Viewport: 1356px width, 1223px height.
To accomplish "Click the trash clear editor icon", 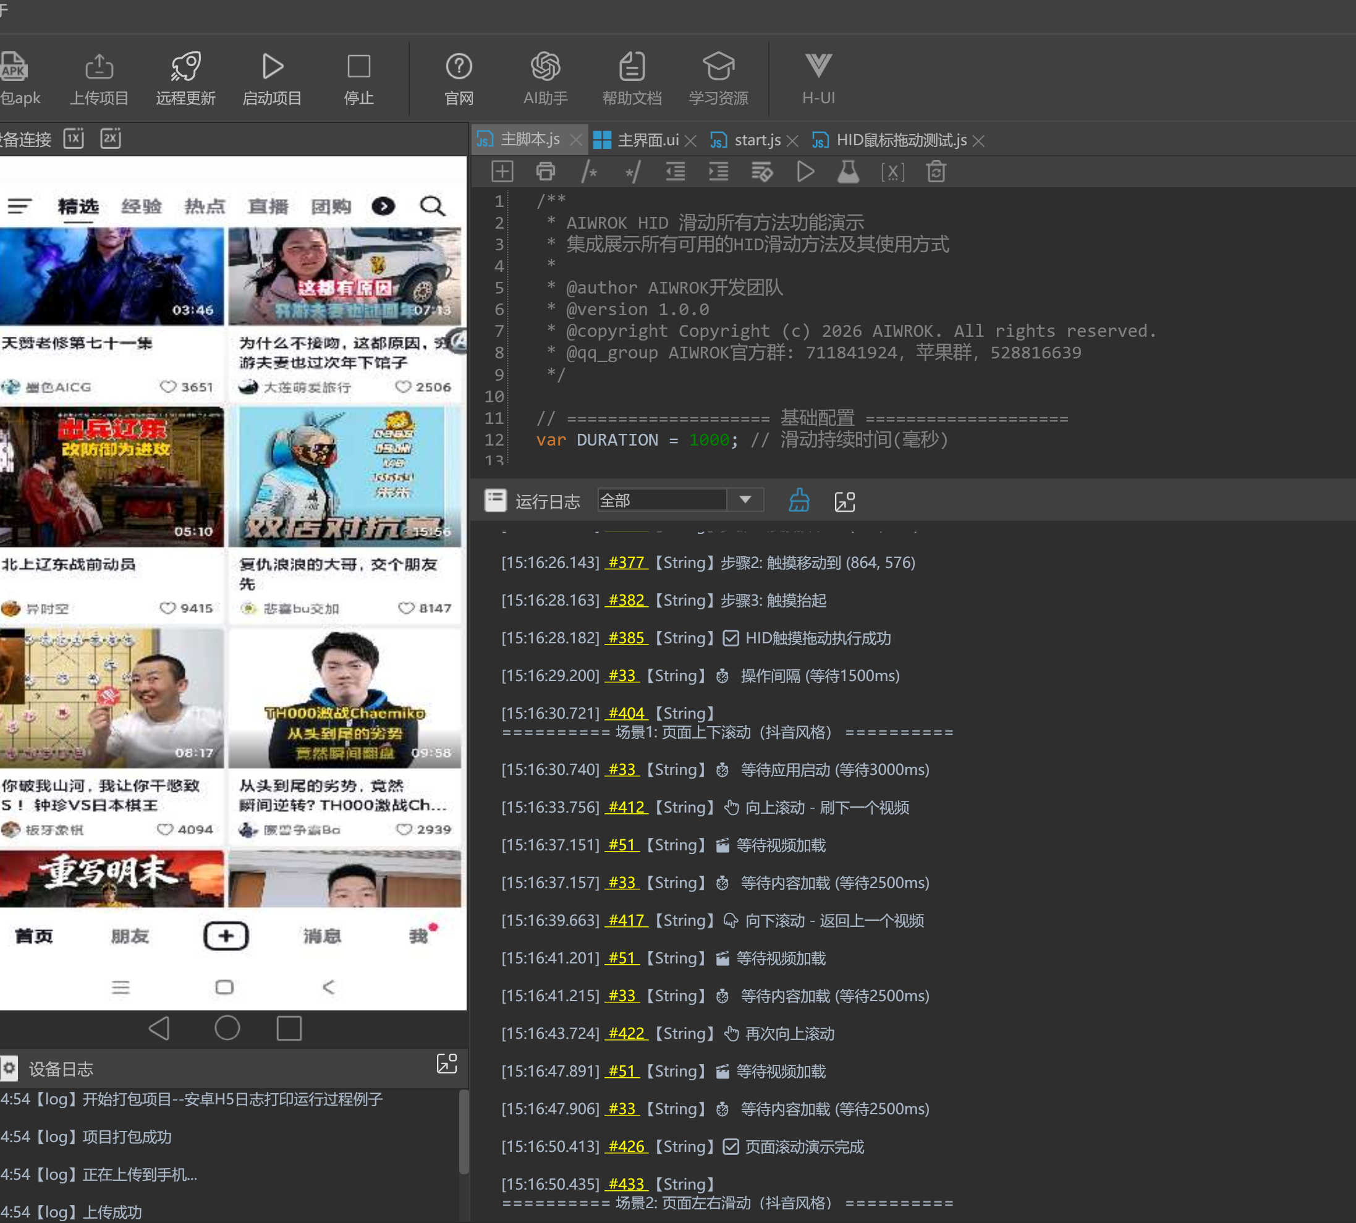I will click(x=936, y=172).
